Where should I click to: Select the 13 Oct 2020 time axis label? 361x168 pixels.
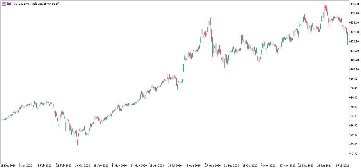tap(250, 165)
